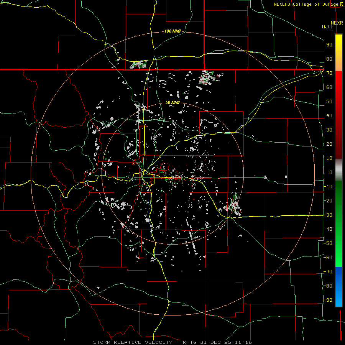Click the -50 scale value
Screen dimensions: 345x345
coord(328,243)
